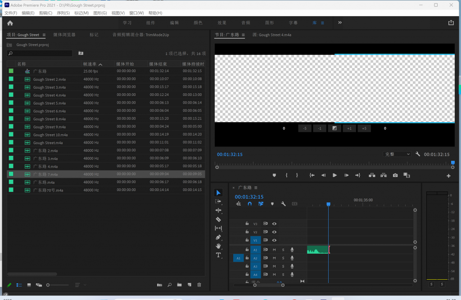
Task: Open Program Monitor settings wrench
Action: click(417, 154)
